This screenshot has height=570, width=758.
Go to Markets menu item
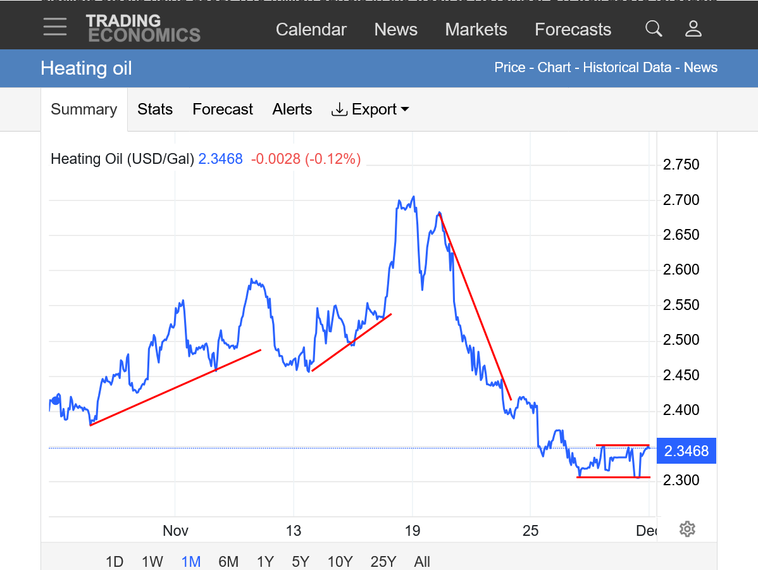click(476, 30)
